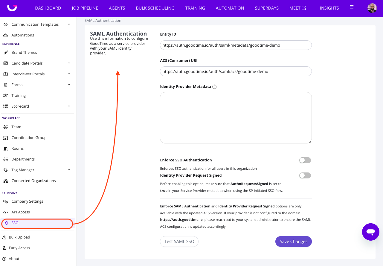Click the Automations robot icon
The width and height of the screenshot is (383, 266).
point(5,35)
